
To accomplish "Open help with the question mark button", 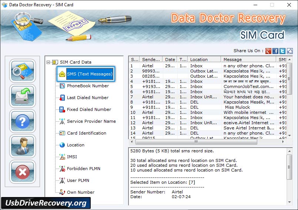I will pyautogui.click(x=23, y=121).
